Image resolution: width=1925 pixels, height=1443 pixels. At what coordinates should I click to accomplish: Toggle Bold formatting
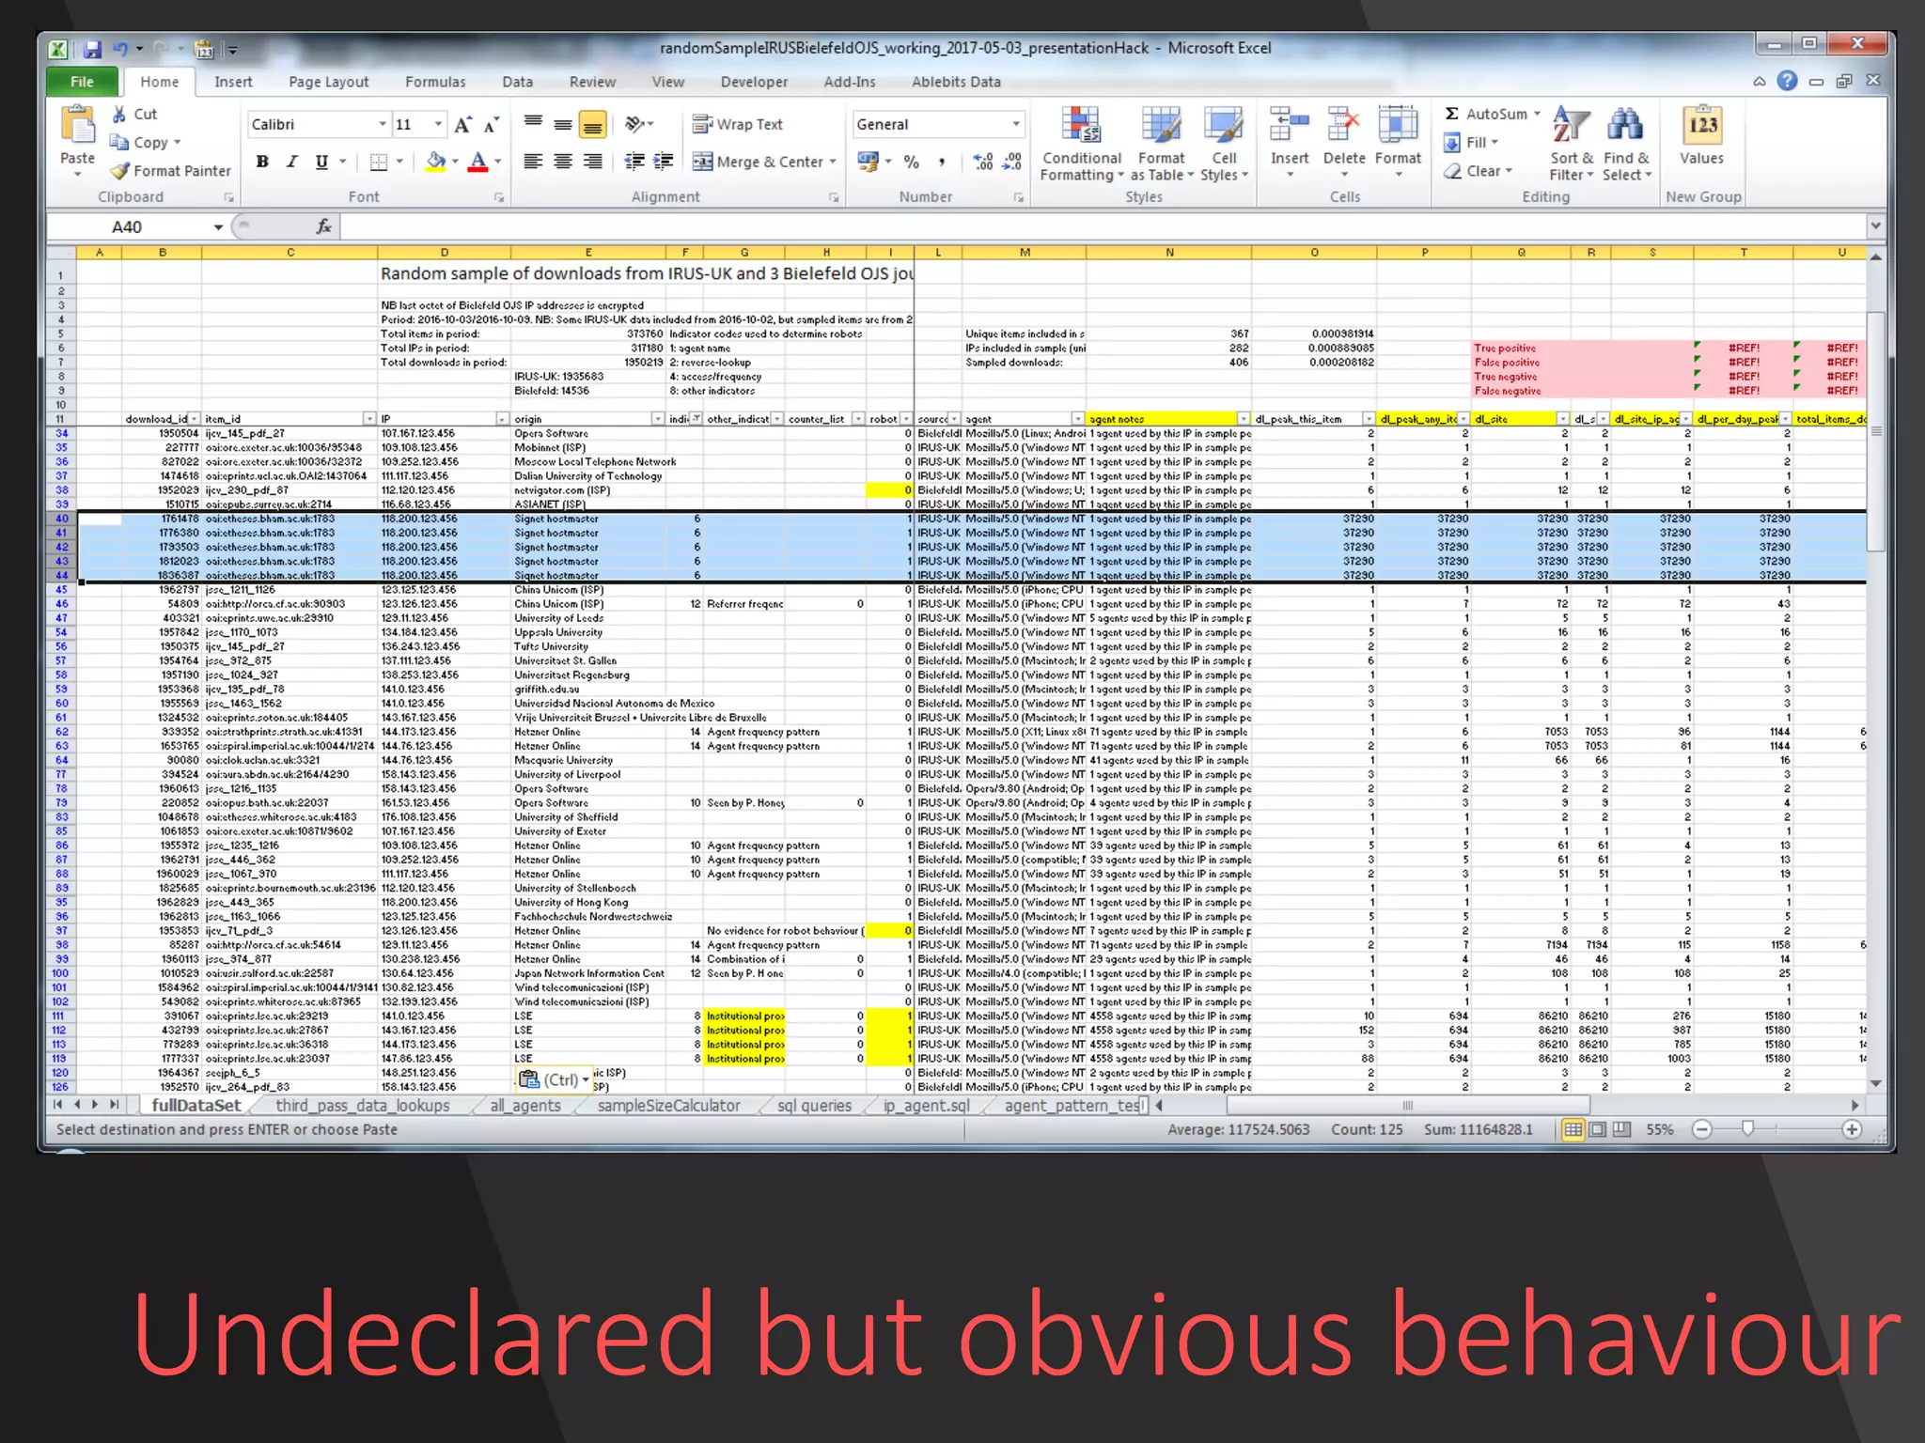pos(262,162)
